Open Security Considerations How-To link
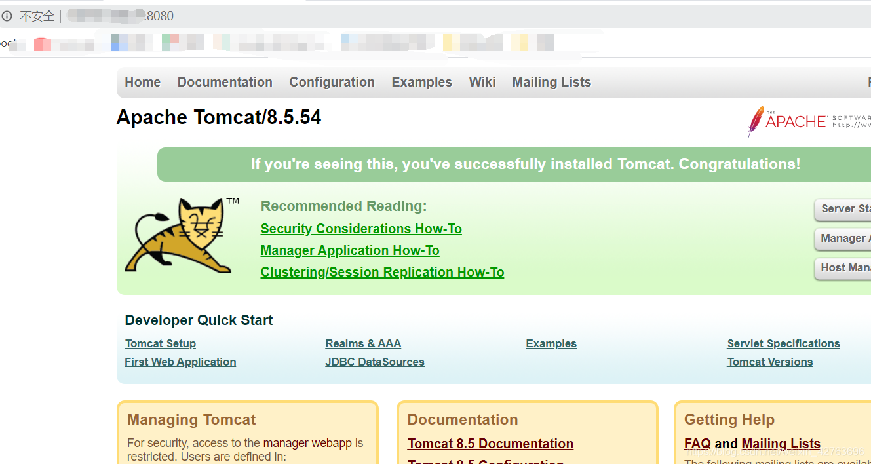The image size is (871, 464). click(x=361, y=229)
